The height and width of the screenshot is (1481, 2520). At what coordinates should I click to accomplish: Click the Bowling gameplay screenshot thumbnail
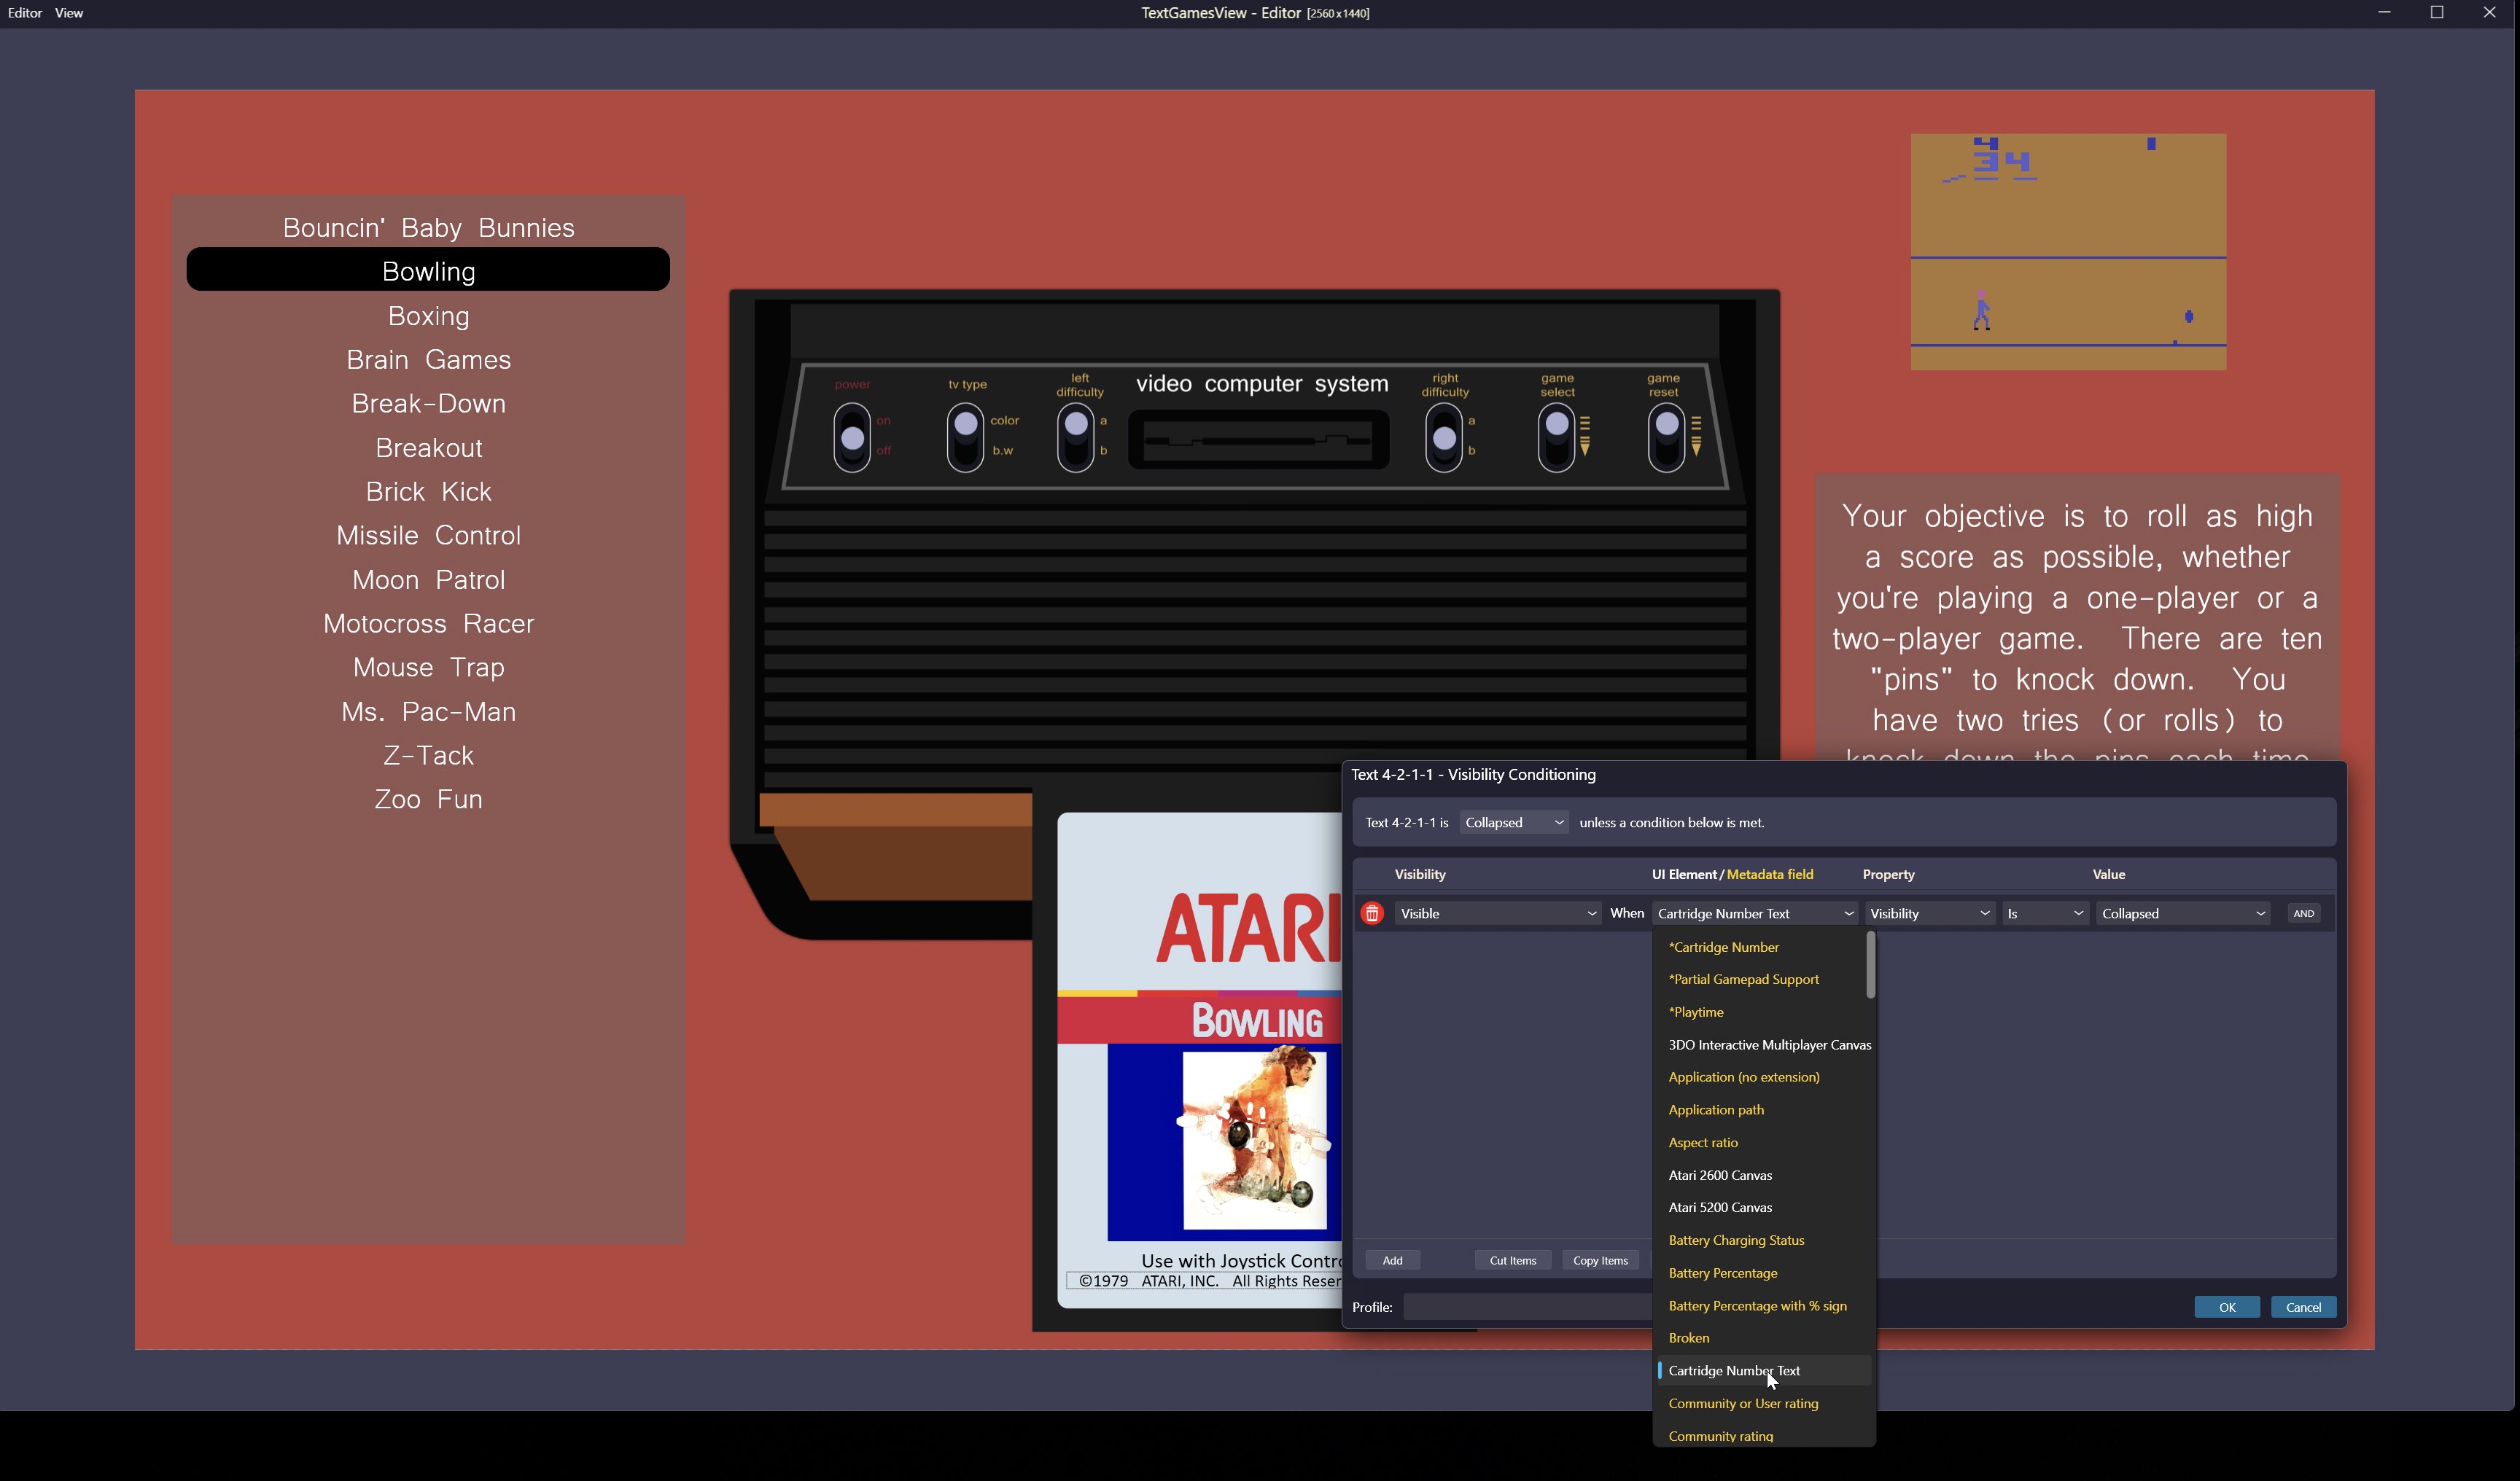pos(2068,252)
